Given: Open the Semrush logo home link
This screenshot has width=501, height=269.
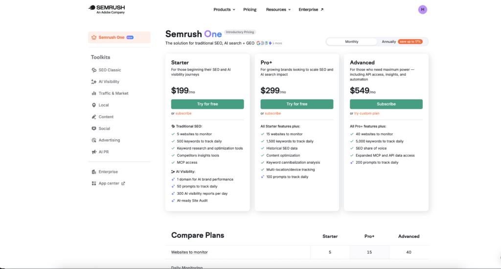Looking at the screenshot, I should [x=106, y=9].
